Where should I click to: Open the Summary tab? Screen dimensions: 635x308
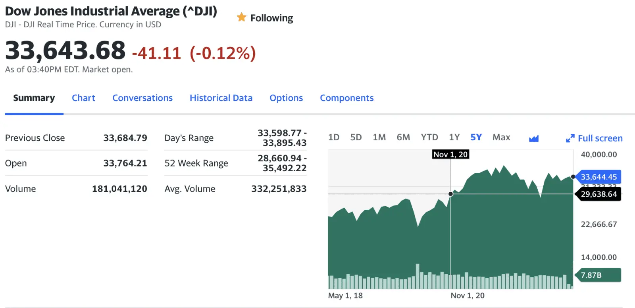tap(34, 98)
